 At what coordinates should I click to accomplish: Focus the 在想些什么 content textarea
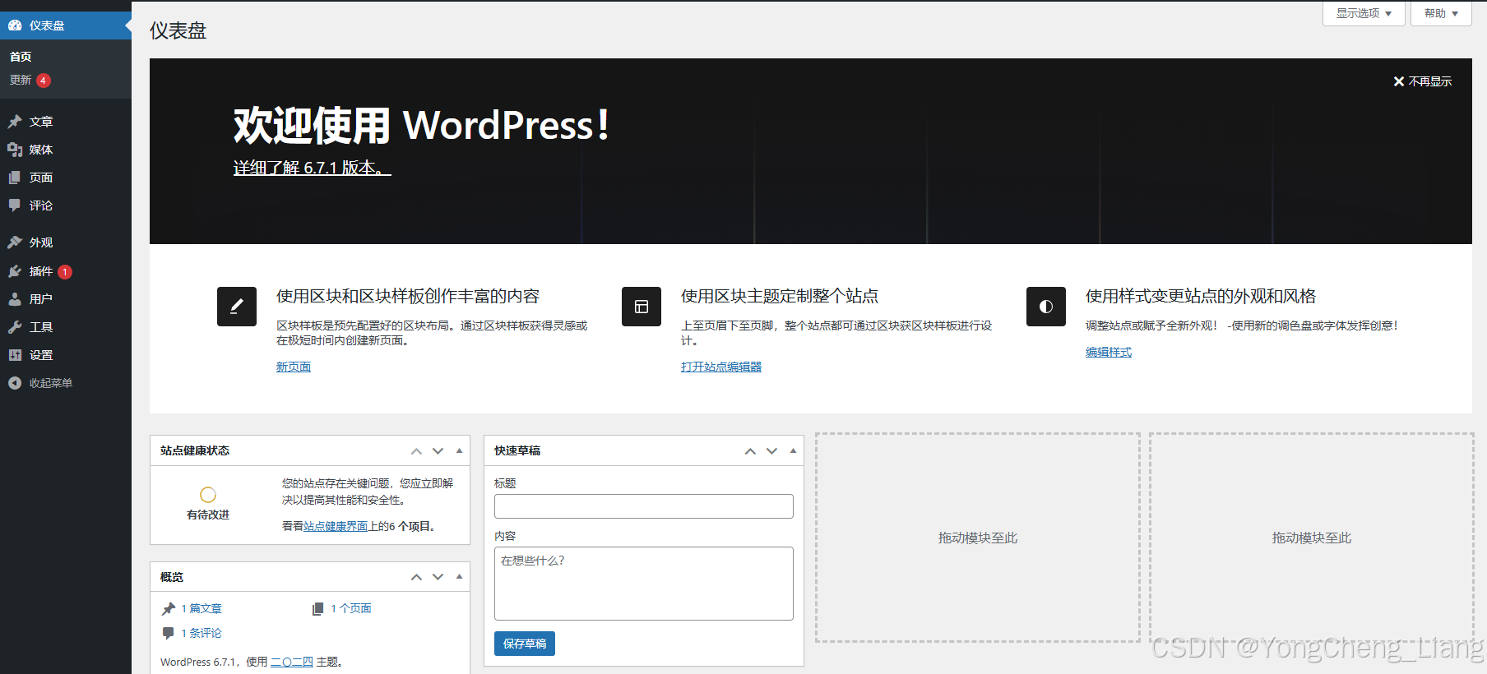pos(644,584)
